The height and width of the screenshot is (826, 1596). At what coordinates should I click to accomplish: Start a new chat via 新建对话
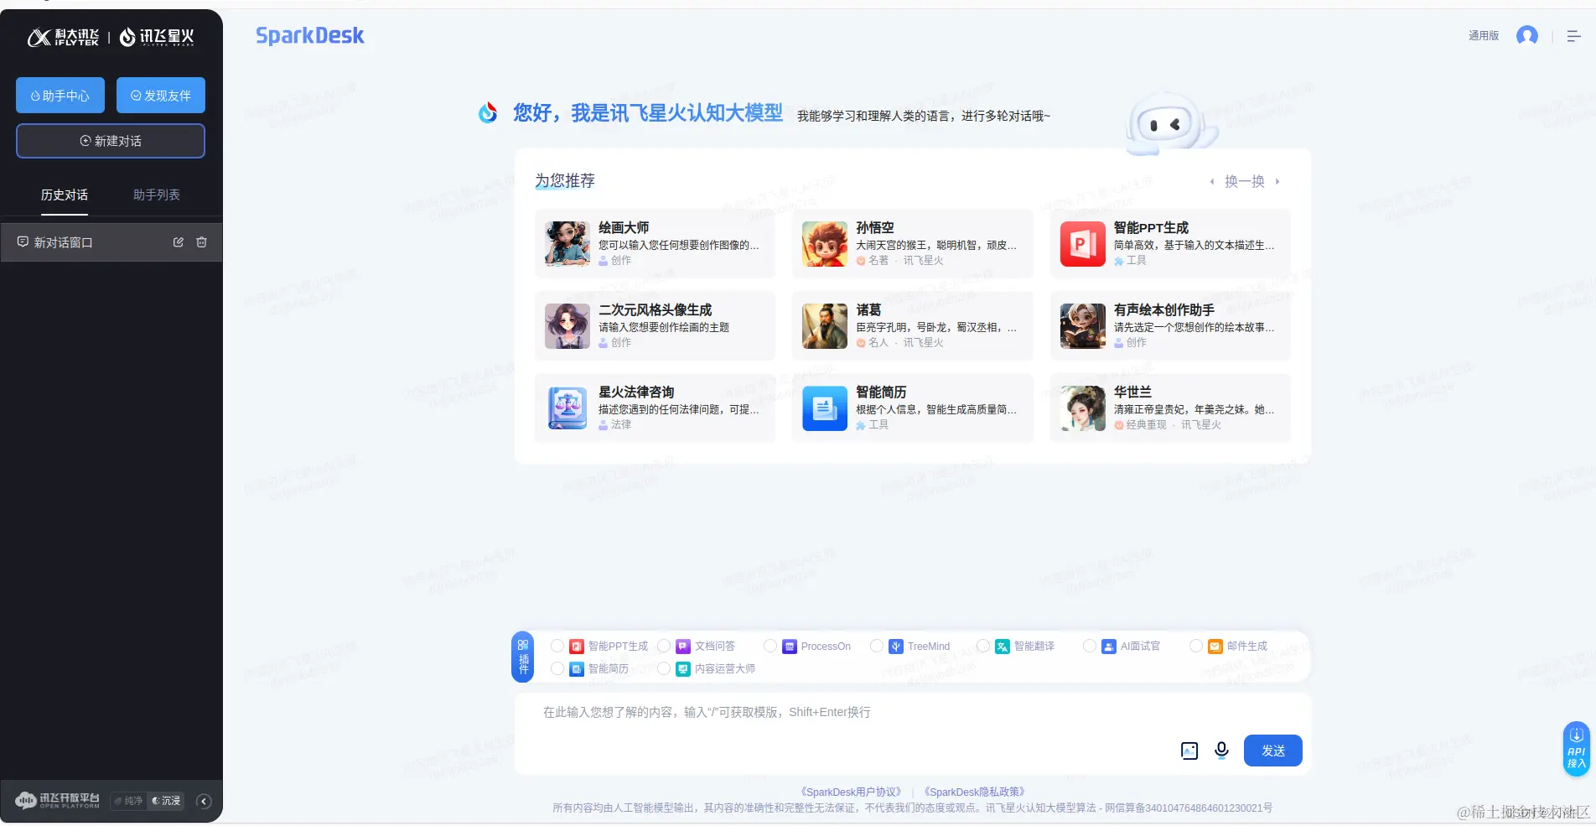click(110, 141)
